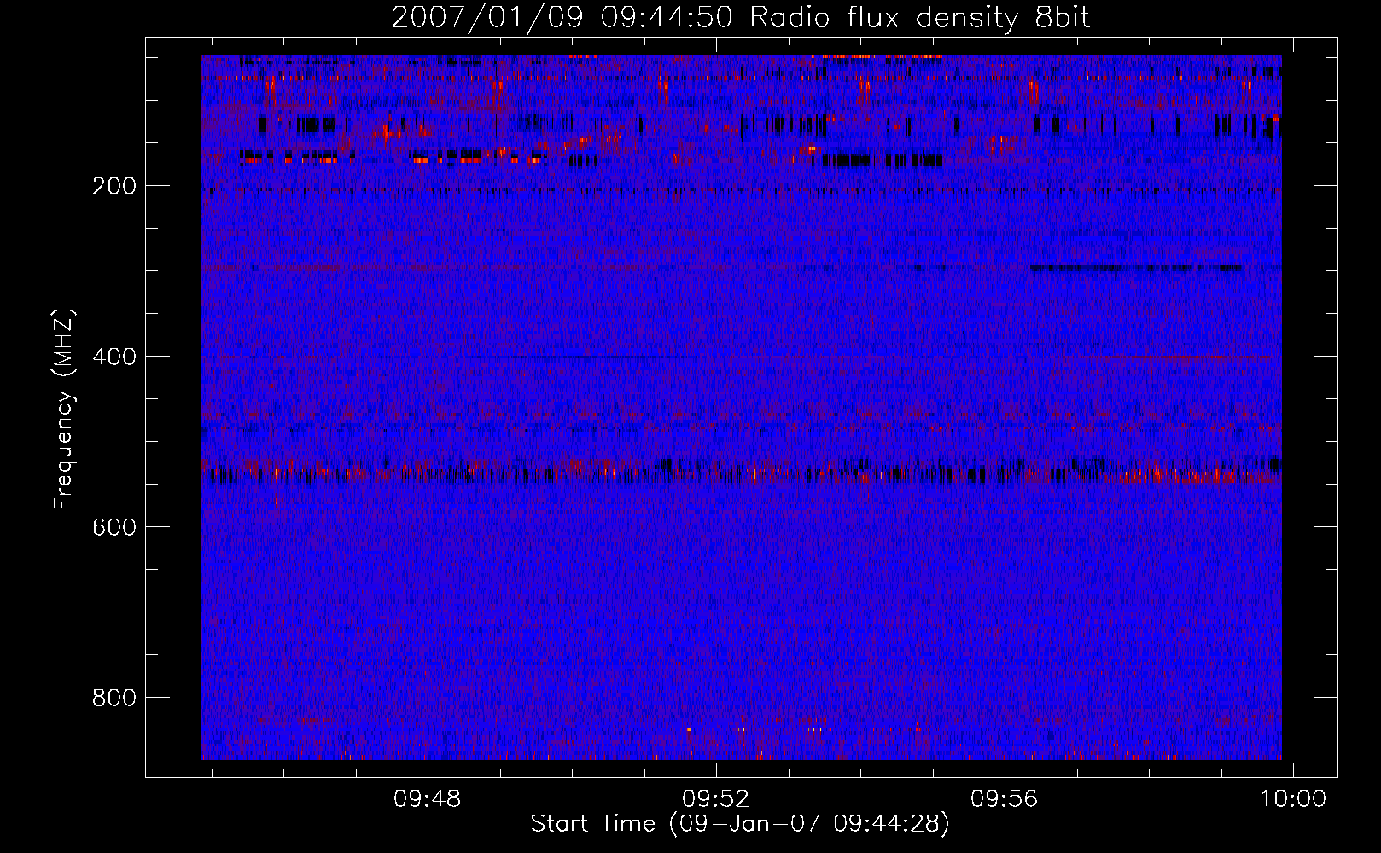
Task: Click the plot title '2007/01/09 09:44:50 Radio flux density 8bit'
Action: pos(741,18)
